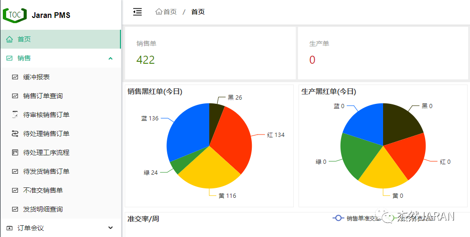Viewport: 470px width, 237px height.
Task: Collapse the sidebar with the hamburger icon
Action: [137, 12]
